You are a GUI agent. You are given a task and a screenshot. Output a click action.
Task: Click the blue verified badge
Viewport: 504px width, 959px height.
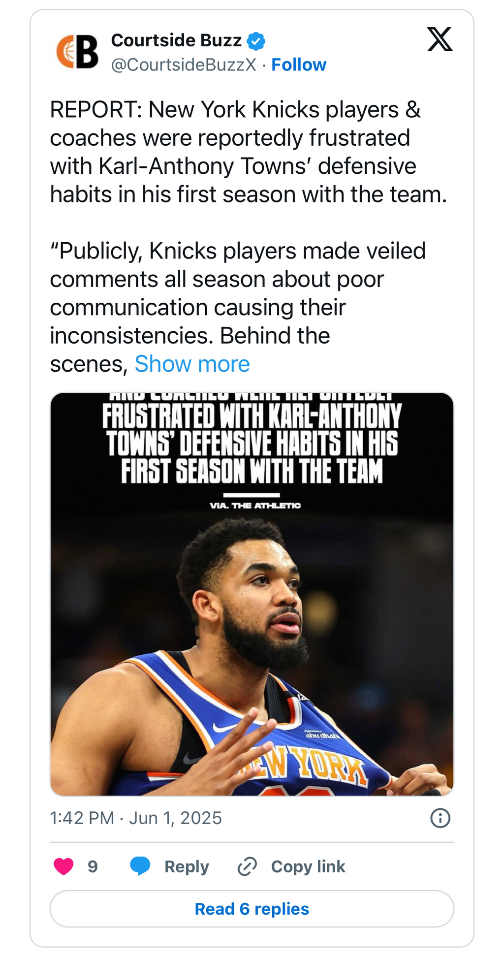click(x=256, y=41)
